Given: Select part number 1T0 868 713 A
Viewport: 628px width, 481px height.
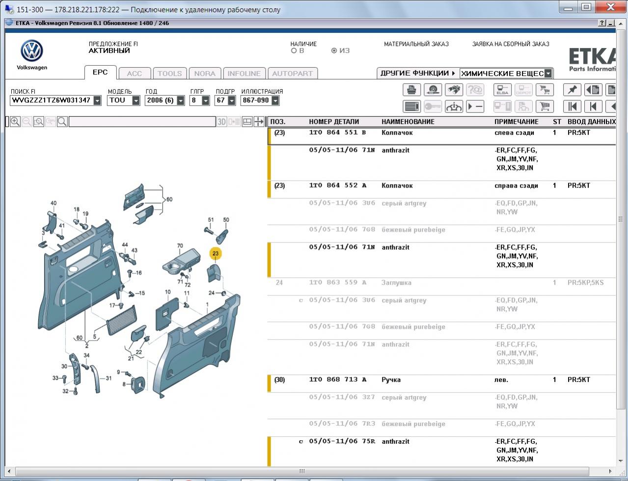Looking at the screenshot, I should tap(337, 380).
